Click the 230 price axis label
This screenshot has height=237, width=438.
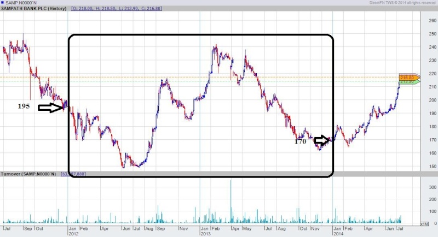tap(433, 61)
